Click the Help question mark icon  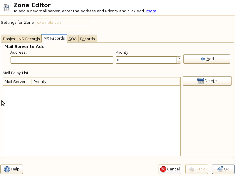click(x=7, y=169)
